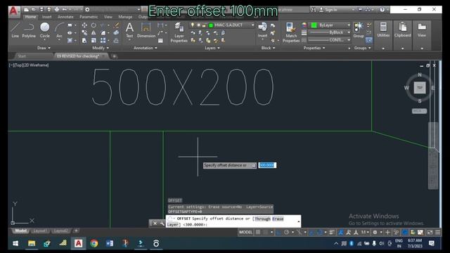450x253 pixels.
Task: Click the Plot printer icon in quick access toolbar
Action: [56, 9]
